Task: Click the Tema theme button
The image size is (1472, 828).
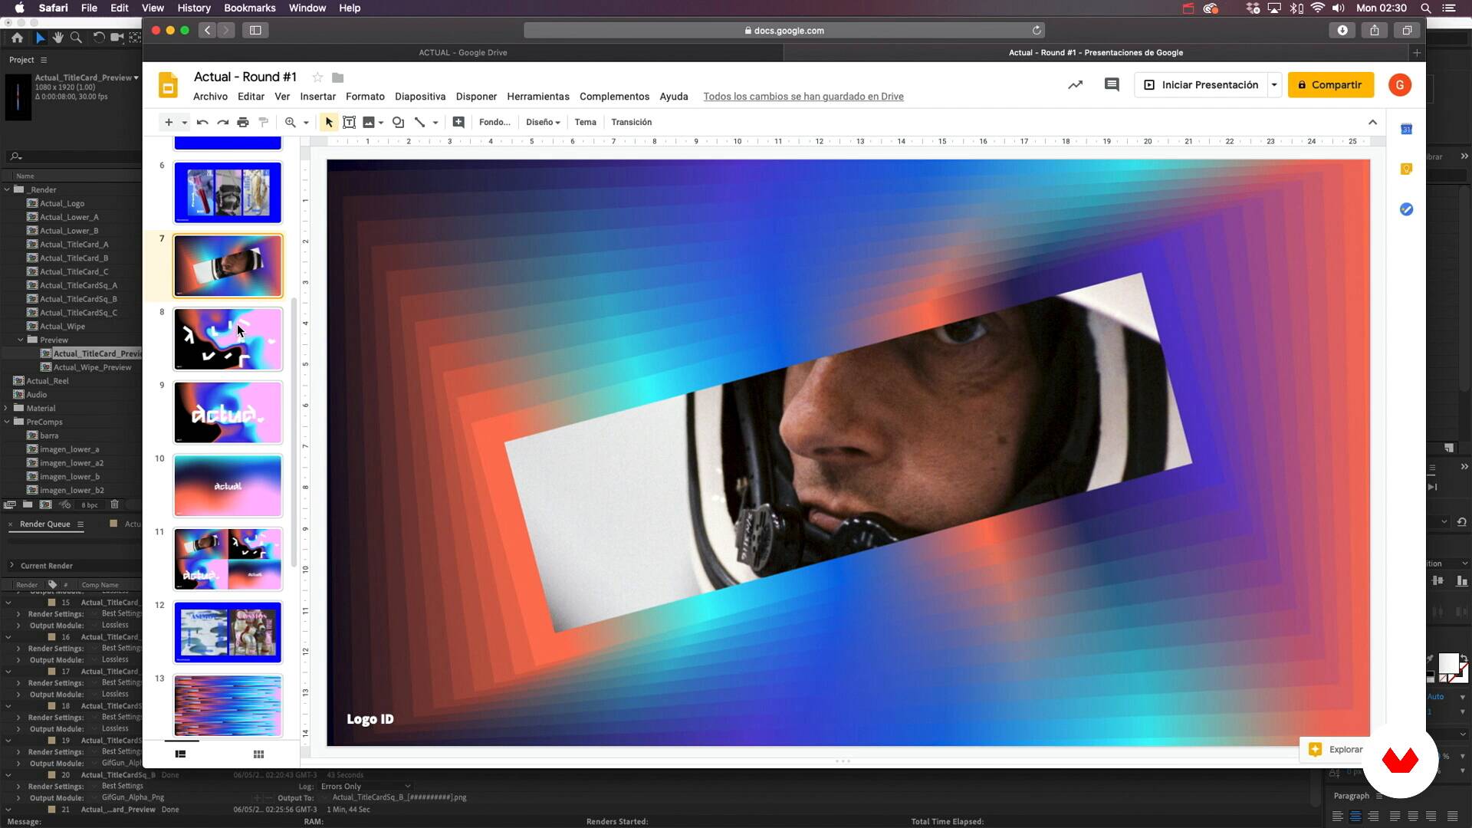Action: point(585,122)
